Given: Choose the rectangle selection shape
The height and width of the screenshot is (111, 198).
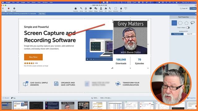Looking at the screenshot, I should coord(174,23).
